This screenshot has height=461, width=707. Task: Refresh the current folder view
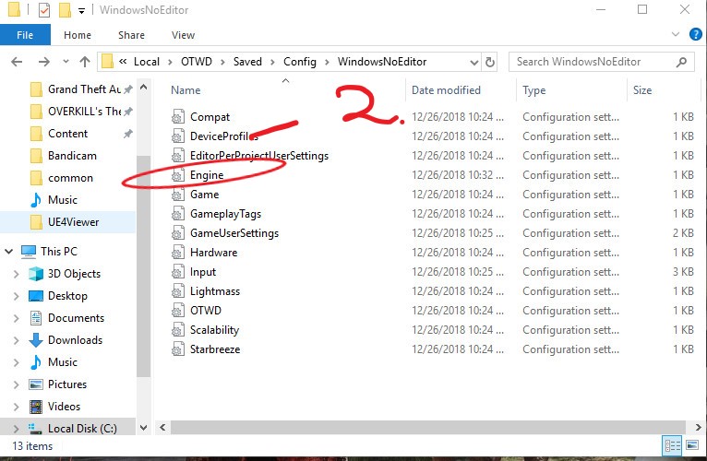pyautogui.click(x=490, y=62)
